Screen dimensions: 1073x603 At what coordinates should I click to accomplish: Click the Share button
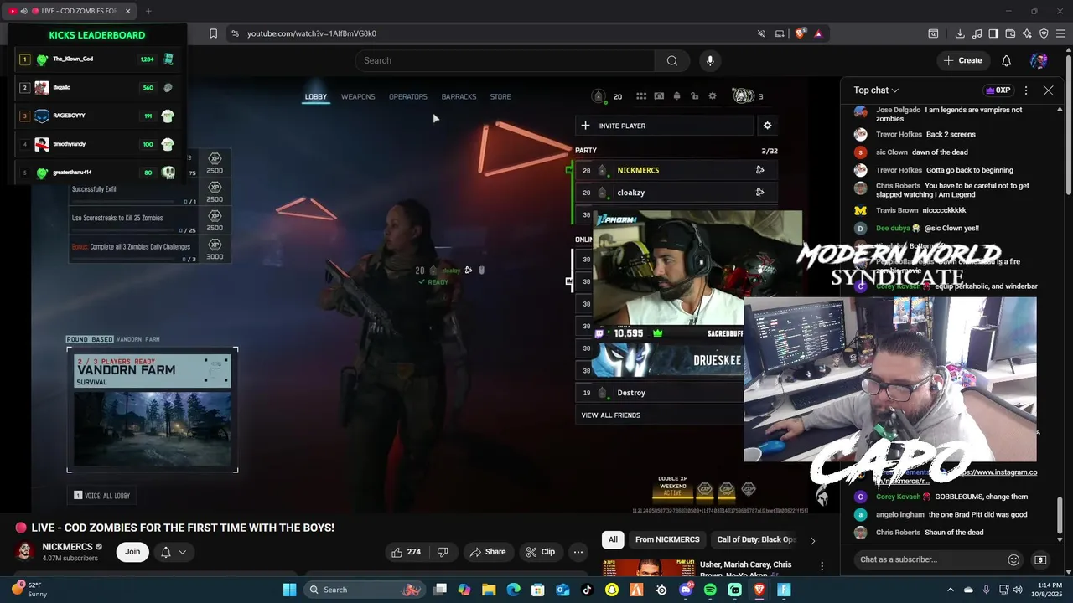click(488, 552)
